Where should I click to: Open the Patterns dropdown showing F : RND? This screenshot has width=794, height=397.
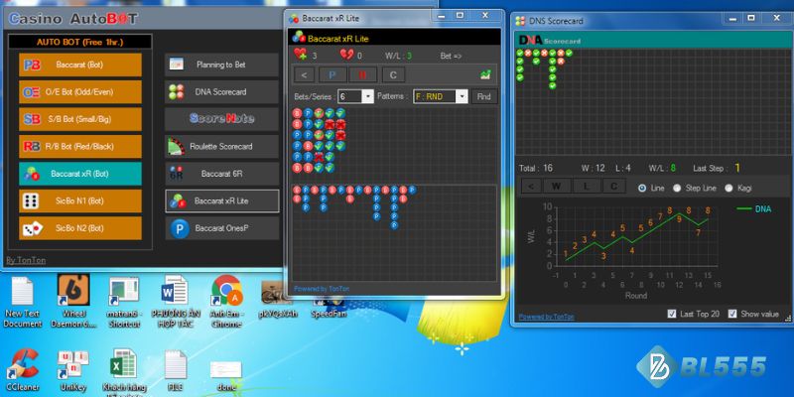pyautogui.click(x=462, y=96)
